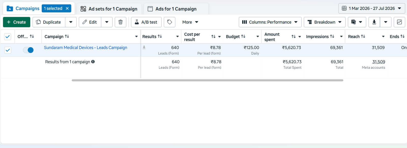Sort the Budget column

click(243, 36)
